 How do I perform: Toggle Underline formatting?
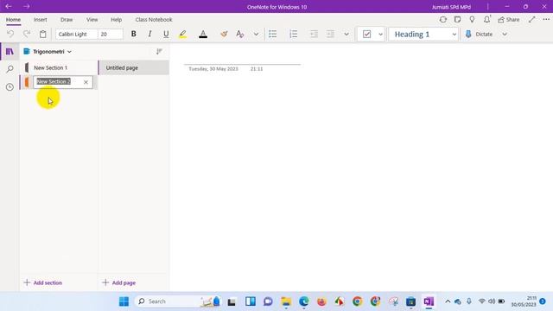pos(166,34)
